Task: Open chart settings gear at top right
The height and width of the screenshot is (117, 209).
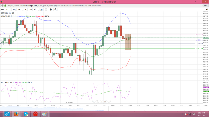Action: (207, 10)
